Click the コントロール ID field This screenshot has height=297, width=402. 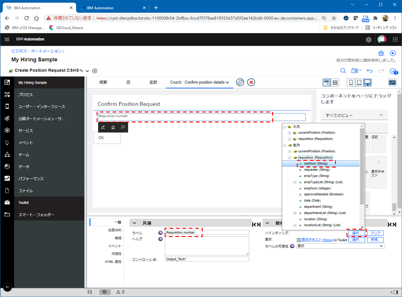click(x=207, y=259)
